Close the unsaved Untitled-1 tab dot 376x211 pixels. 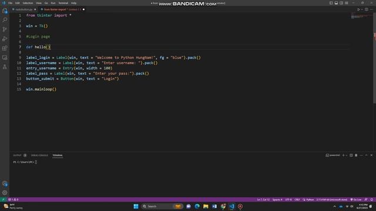[83, 9]
